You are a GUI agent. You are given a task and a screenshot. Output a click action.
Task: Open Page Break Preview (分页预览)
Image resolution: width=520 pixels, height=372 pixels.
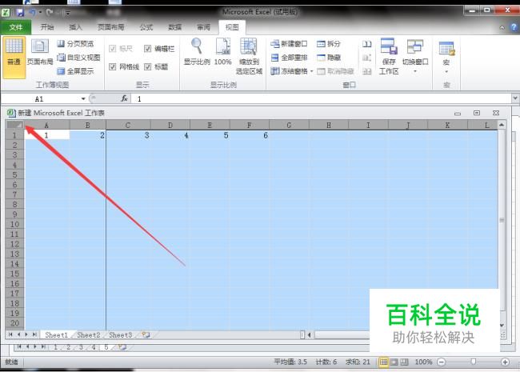coord(75,44)
